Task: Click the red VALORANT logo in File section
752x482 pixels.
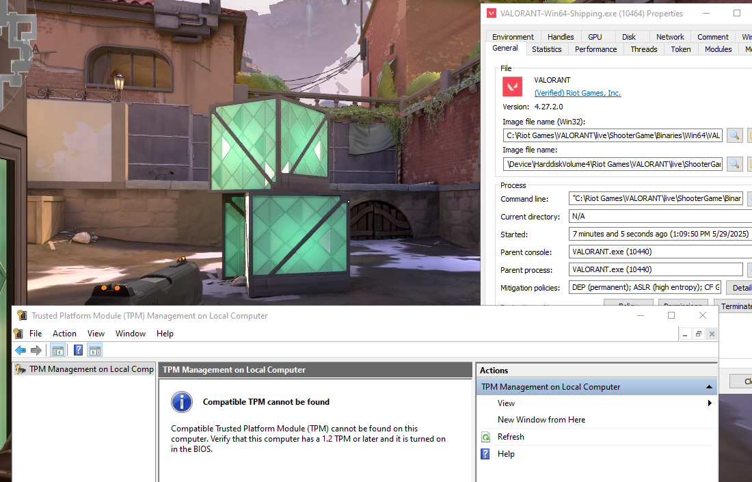Action: pyautogui.click(x=512, y=87)
